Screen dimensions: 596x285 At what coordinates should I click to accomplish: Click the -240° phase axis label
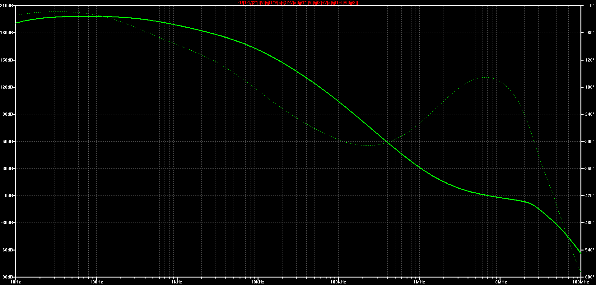coord(589,114)
